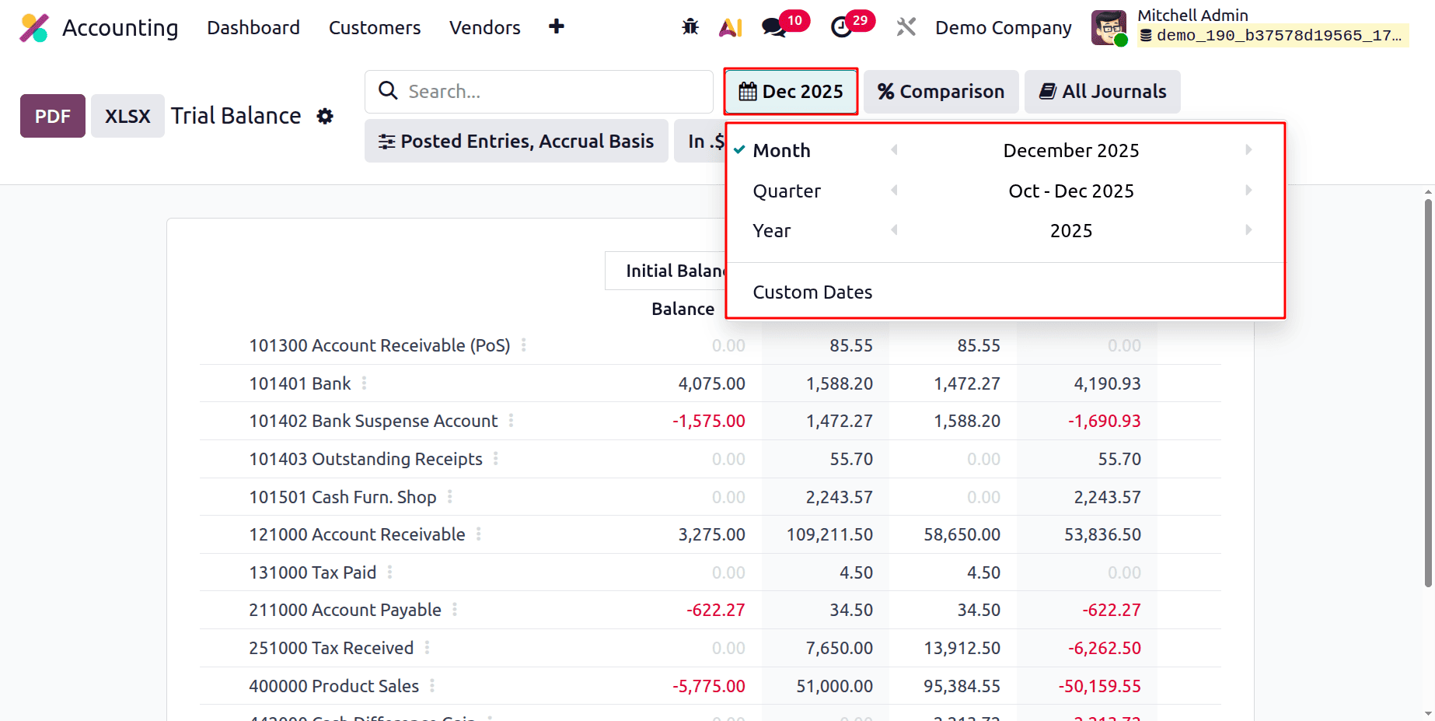Open the wrench and screwdriver tools icon
The width and height of the screenshot is (1435, 721).
906,27
